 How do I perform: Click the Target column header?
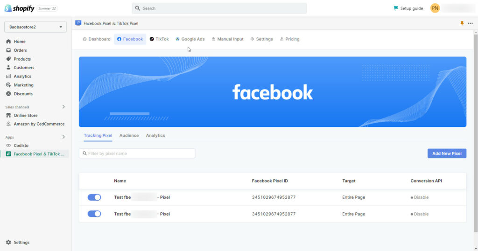[x=349, y=181]
